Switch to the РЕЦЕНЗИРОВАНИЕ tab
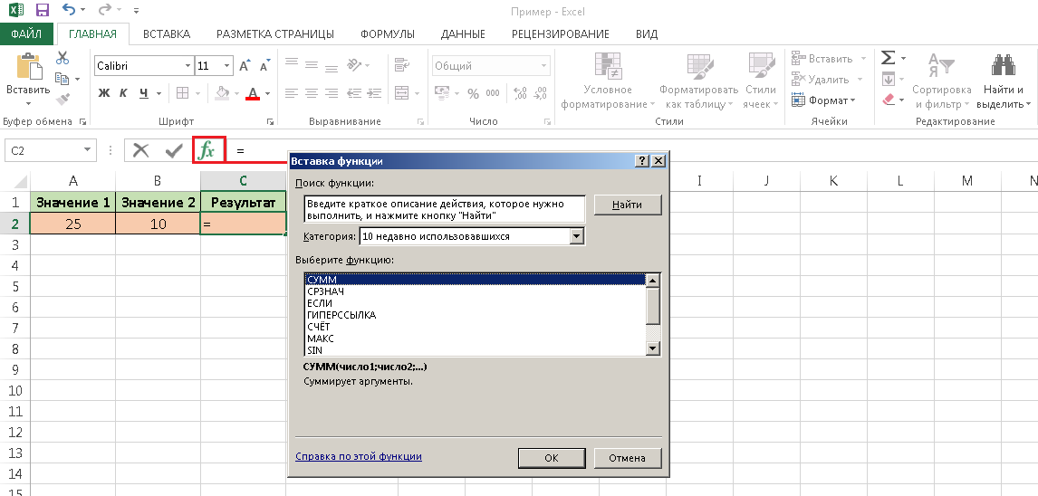Image resolution: width=1038 pixels, height=496 pixels. (x=560, y=34)
